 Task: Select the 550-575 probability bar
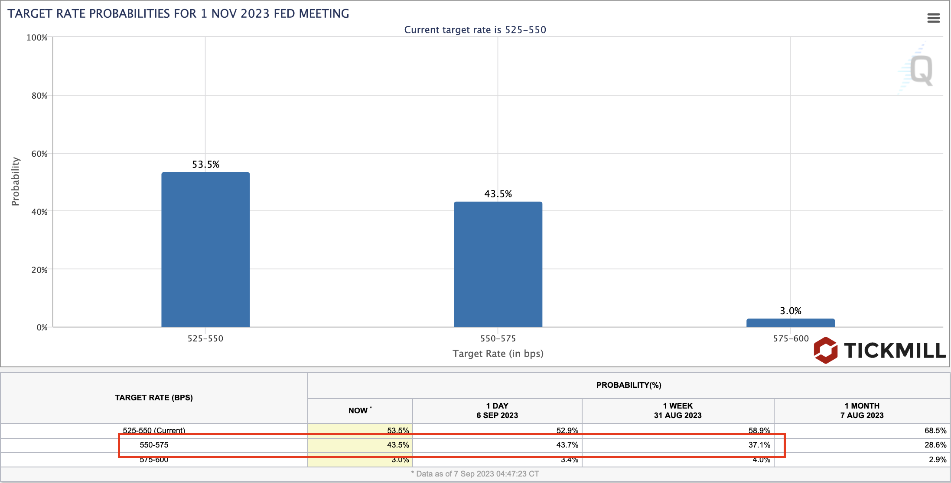pos(498,264)
